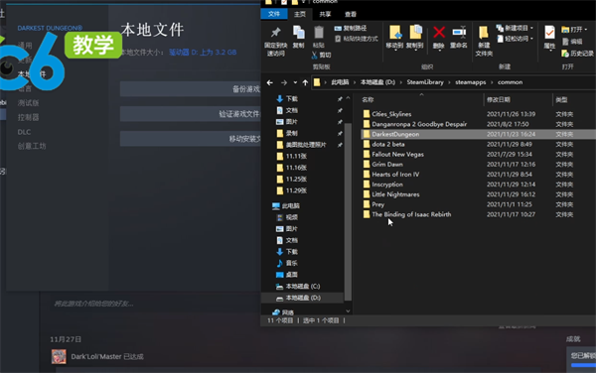596x373 pixels.
Task: Click Dark'Loli'Master avatar in Steam activity
Action: point(59,357)
